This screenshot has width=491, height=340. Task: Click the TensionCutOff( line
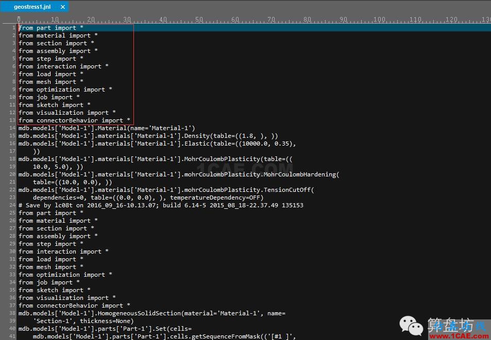click(166, 190)
